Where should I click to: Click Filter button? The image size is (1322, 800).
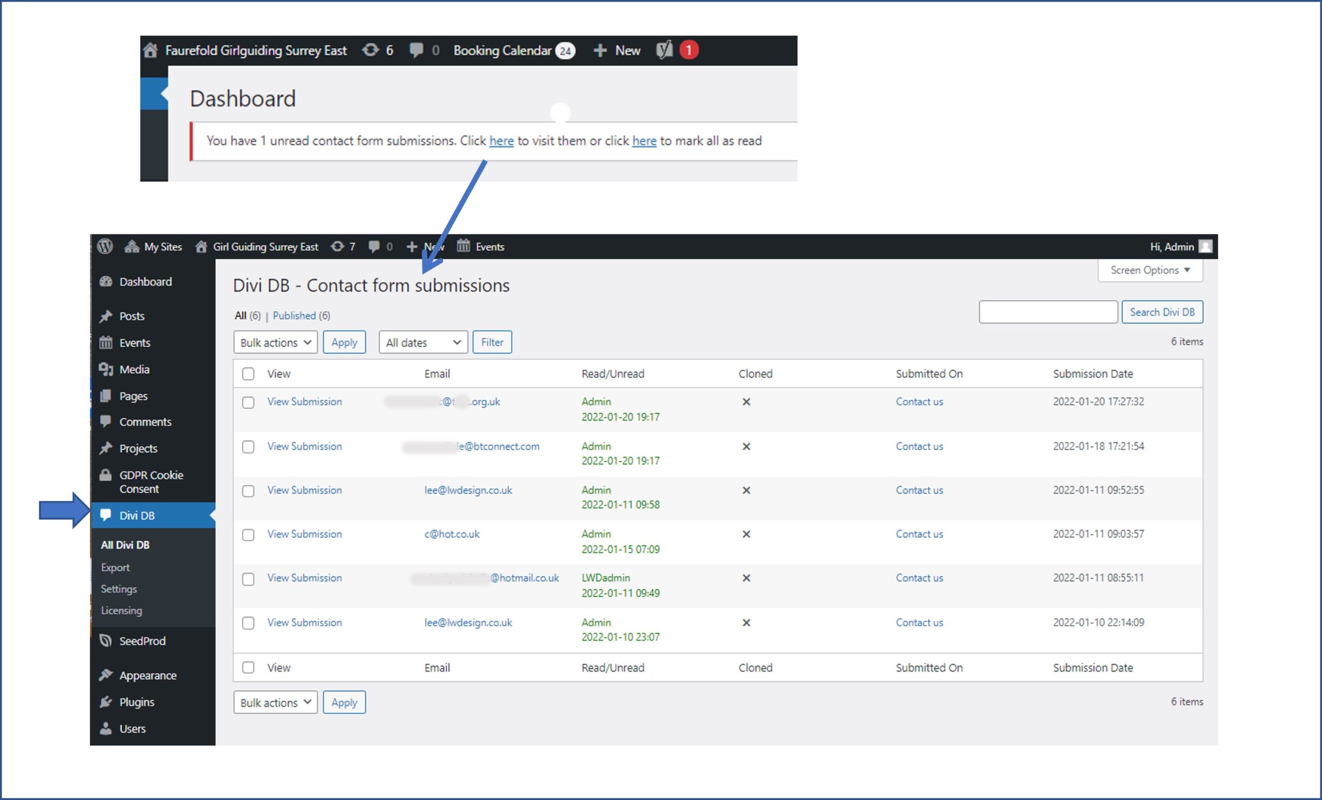coord(492,342)
